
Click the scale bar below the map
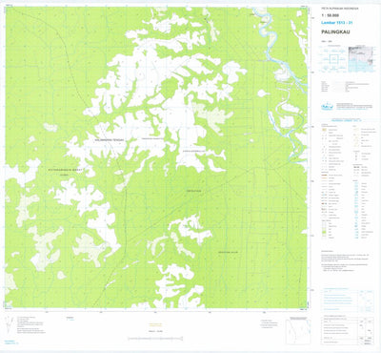[x=155, y=339]
